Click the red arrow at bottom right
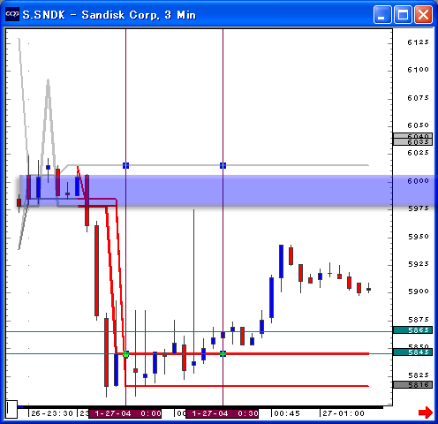Viewport: 438px width, 424px height. pyautogui.click(x=426, y=413)
